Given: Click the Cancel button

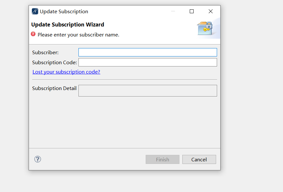Looking at the screenshot, I should (x=199, y=159).
